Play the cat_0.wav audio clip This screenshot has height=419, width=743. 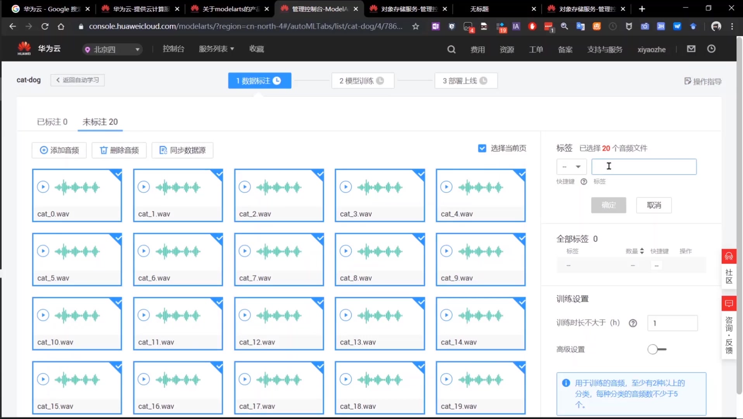(43, 187)
